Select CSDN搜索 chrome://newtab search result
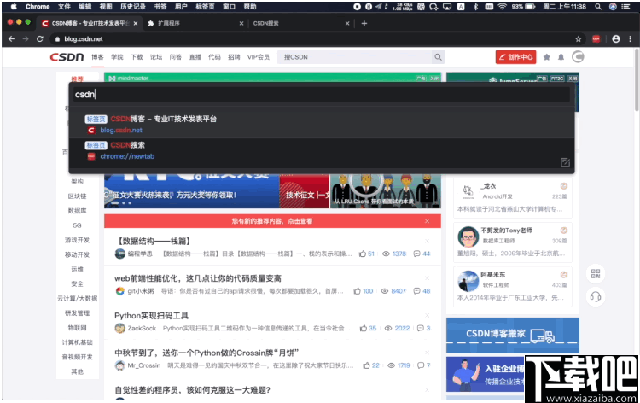The width and height of the screenshot is (640, 403). (321, 150)
